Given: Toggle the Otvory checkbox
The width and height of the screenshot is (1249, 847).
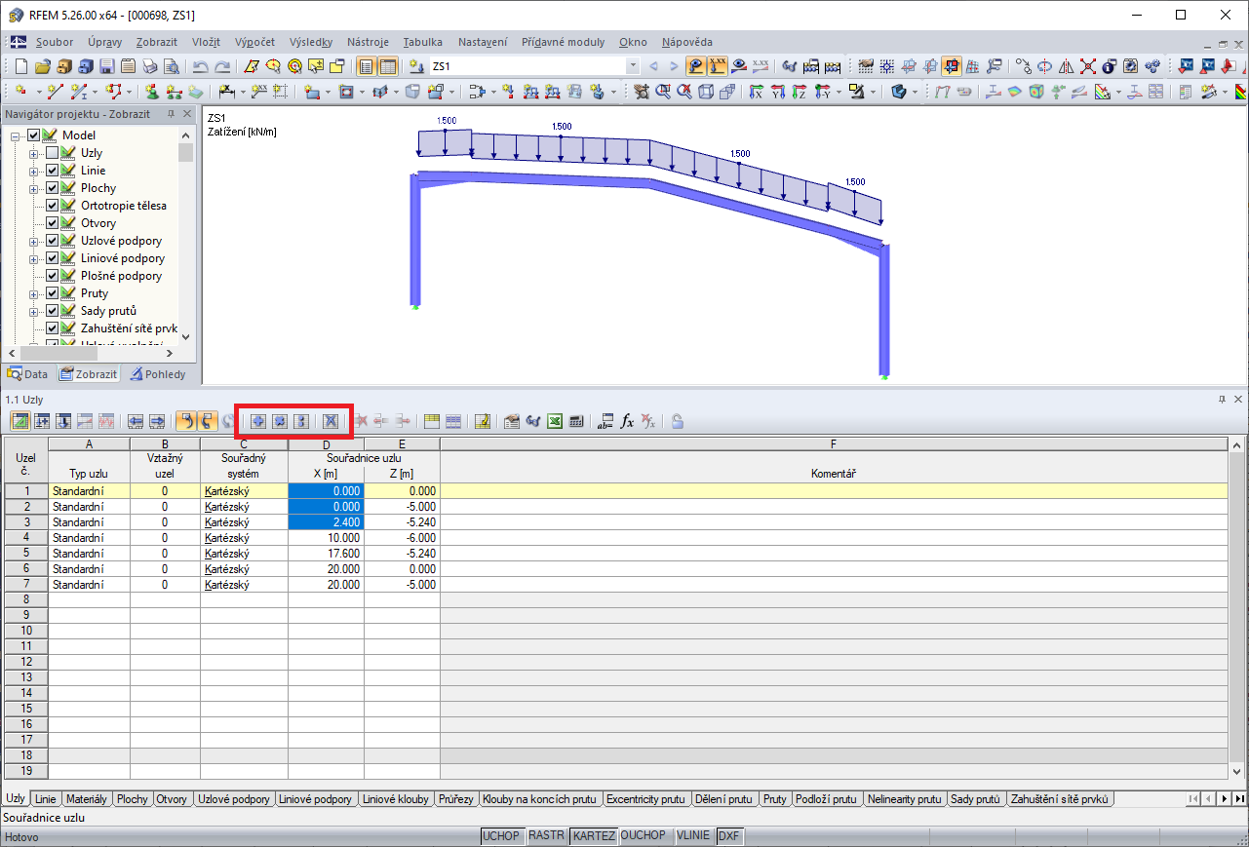Looking at the screenshot, I should point(53,223).
